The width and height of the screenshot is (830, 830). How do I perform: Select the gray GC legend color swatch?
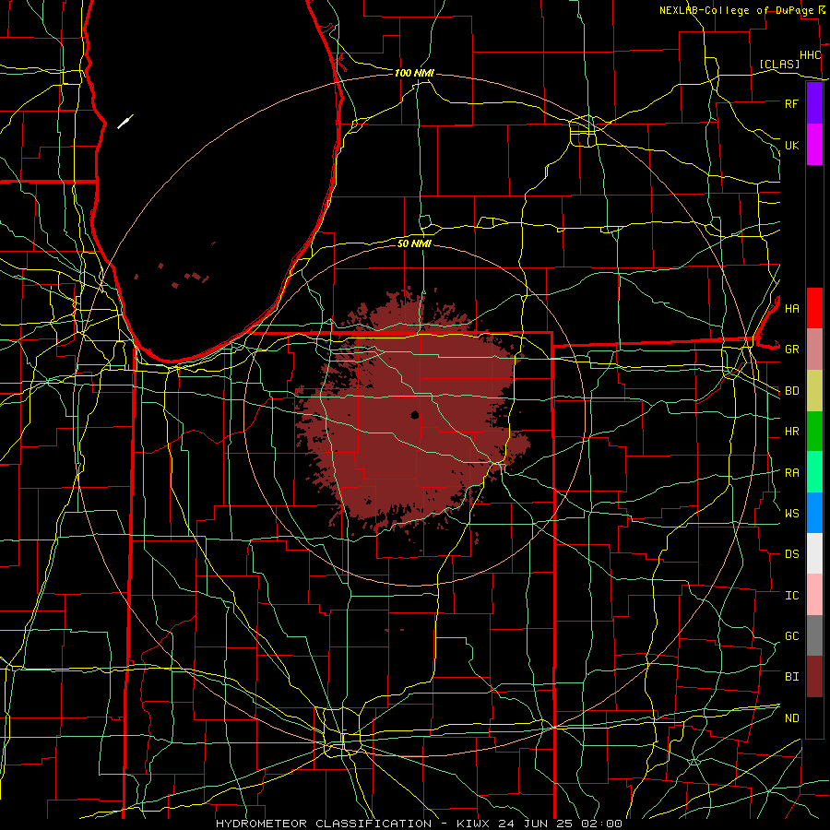814,635
